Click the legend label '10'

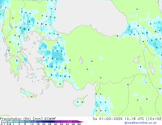click(x=32, y=124)
